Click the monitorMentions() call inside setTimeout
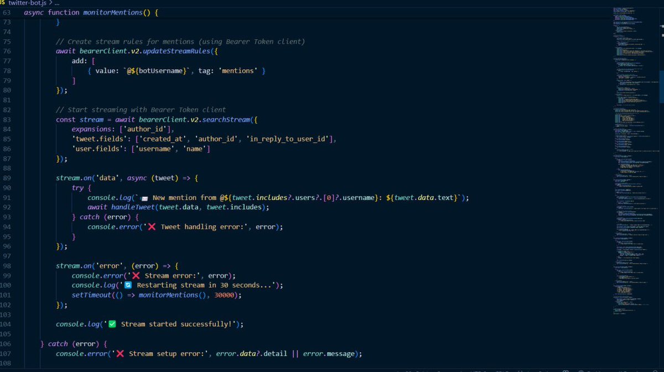 click(x=172, y=295)
